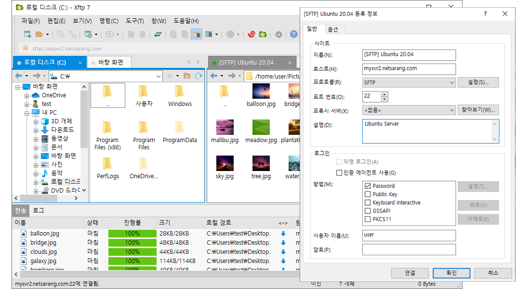Select the 로컬 디스크 item in the folder tree

click(x=65, y=182)
